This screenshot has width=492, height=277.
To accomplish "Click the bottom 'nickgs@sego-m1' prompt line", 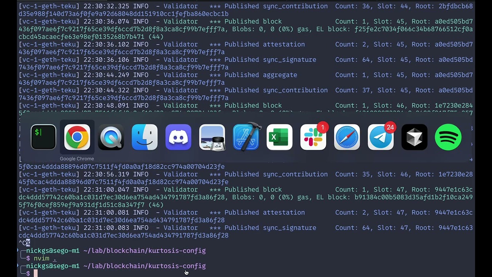I will tap(116, 266).
